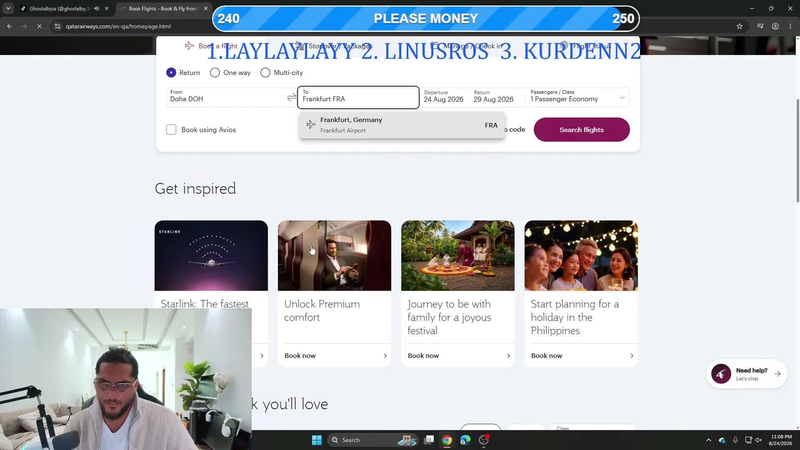Bookmark this page with the star
The height and width of the screenshot is (450, 800).
(x=739, y=26)
